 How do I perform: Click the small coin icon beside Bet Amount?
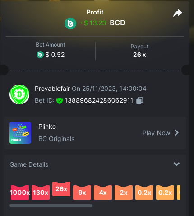pyautogui.click(x=40, y=55)
